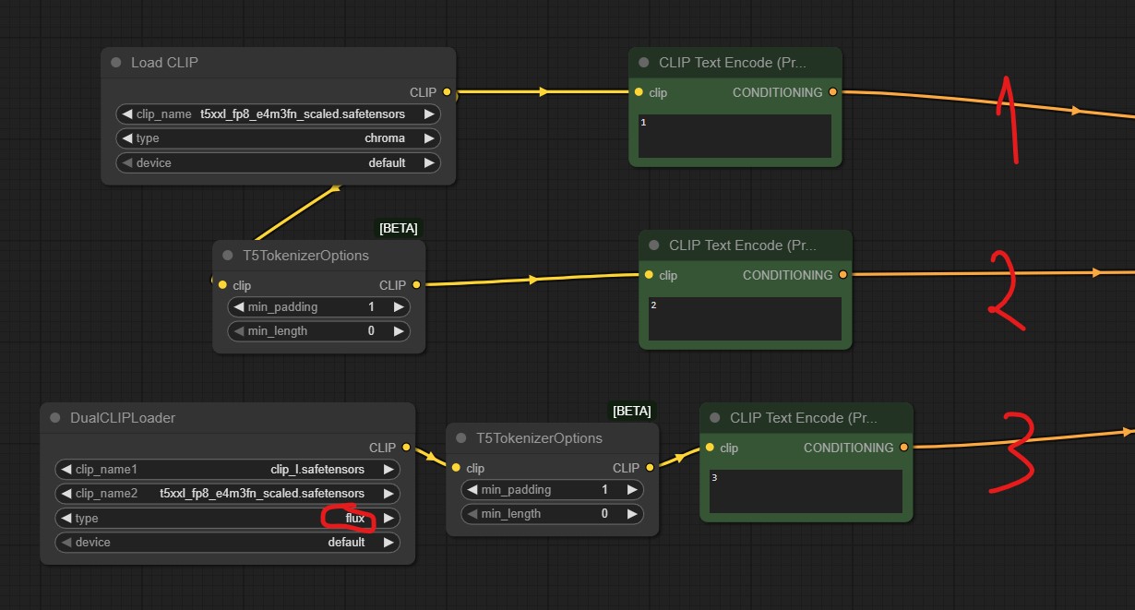Click CLIP output socket of lower T5TokenizerOptions
This screenshot has width=1135, height=610.
[650, 468]
